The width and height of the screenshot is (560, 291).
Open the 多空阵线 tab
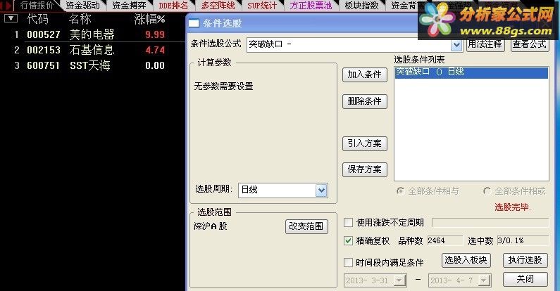pyautogui.click(x=218, y=5)
